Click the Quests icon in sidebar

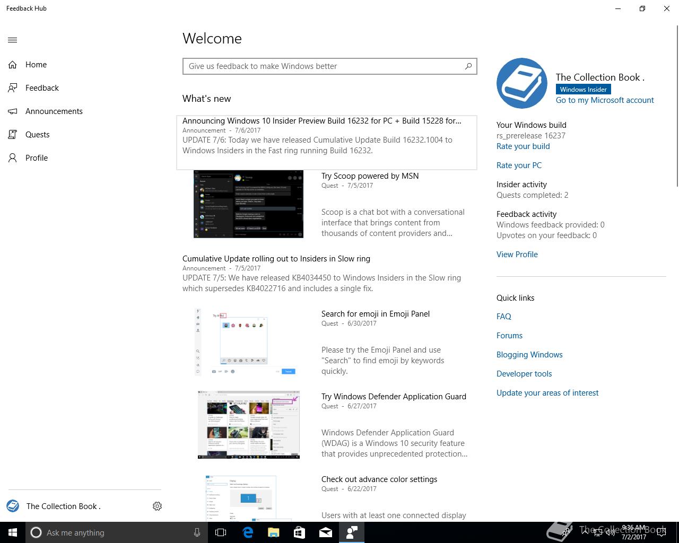coord(13,135)
